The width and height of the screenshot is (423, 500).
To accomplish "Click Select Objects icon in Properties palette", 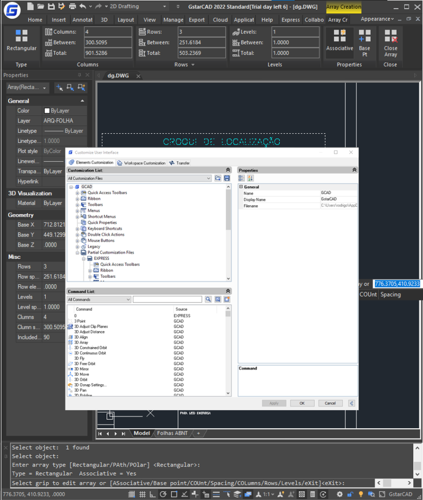I will pos(70,87).
